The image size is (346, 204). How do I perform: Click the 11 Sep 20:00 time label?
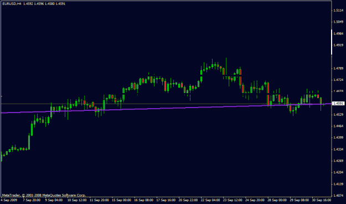99,200
